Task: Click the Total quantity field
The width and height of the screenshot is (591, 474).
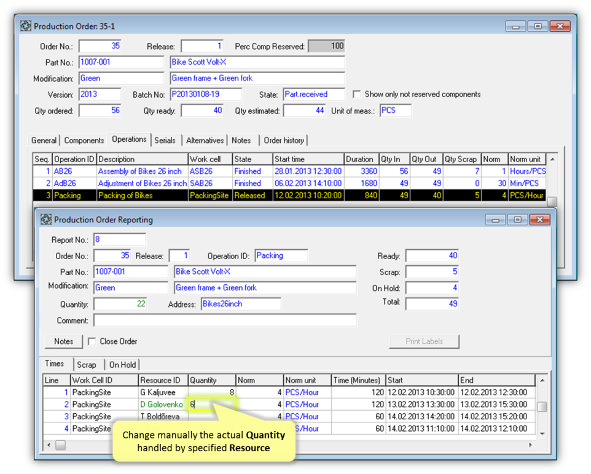Action: [432, 304]
